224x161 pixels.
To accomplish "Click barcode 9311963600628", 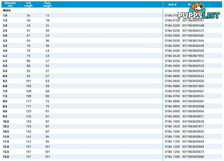I will coord(193,121).
